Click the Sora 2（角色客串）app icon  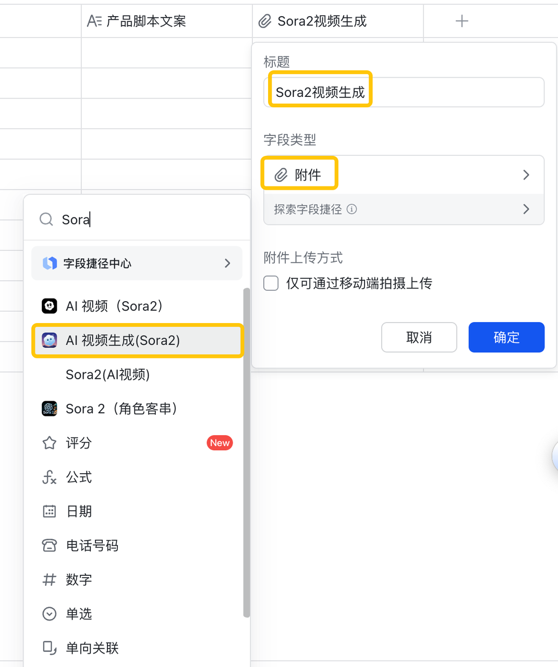pos(50,409)
